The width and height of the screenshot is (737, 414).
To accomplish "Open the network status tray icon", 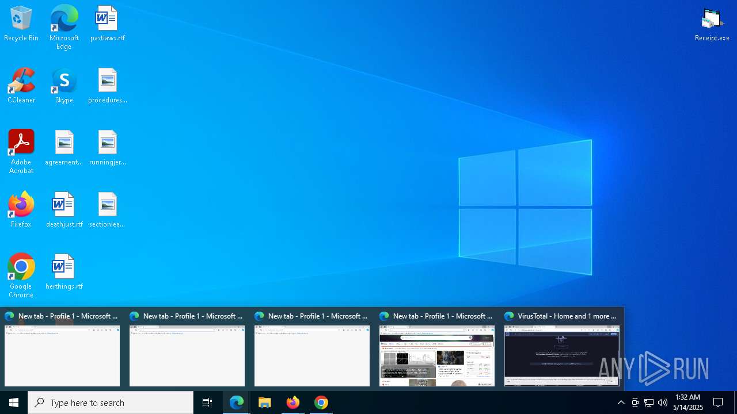I will tap(649, 402).
